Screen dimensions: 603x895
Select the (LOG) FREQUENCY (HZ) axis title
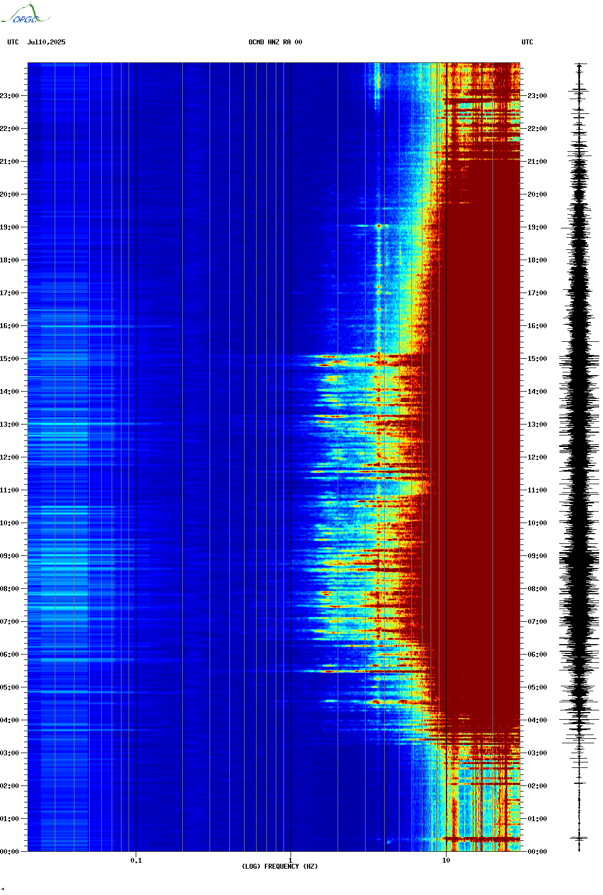tap(280, 867)
